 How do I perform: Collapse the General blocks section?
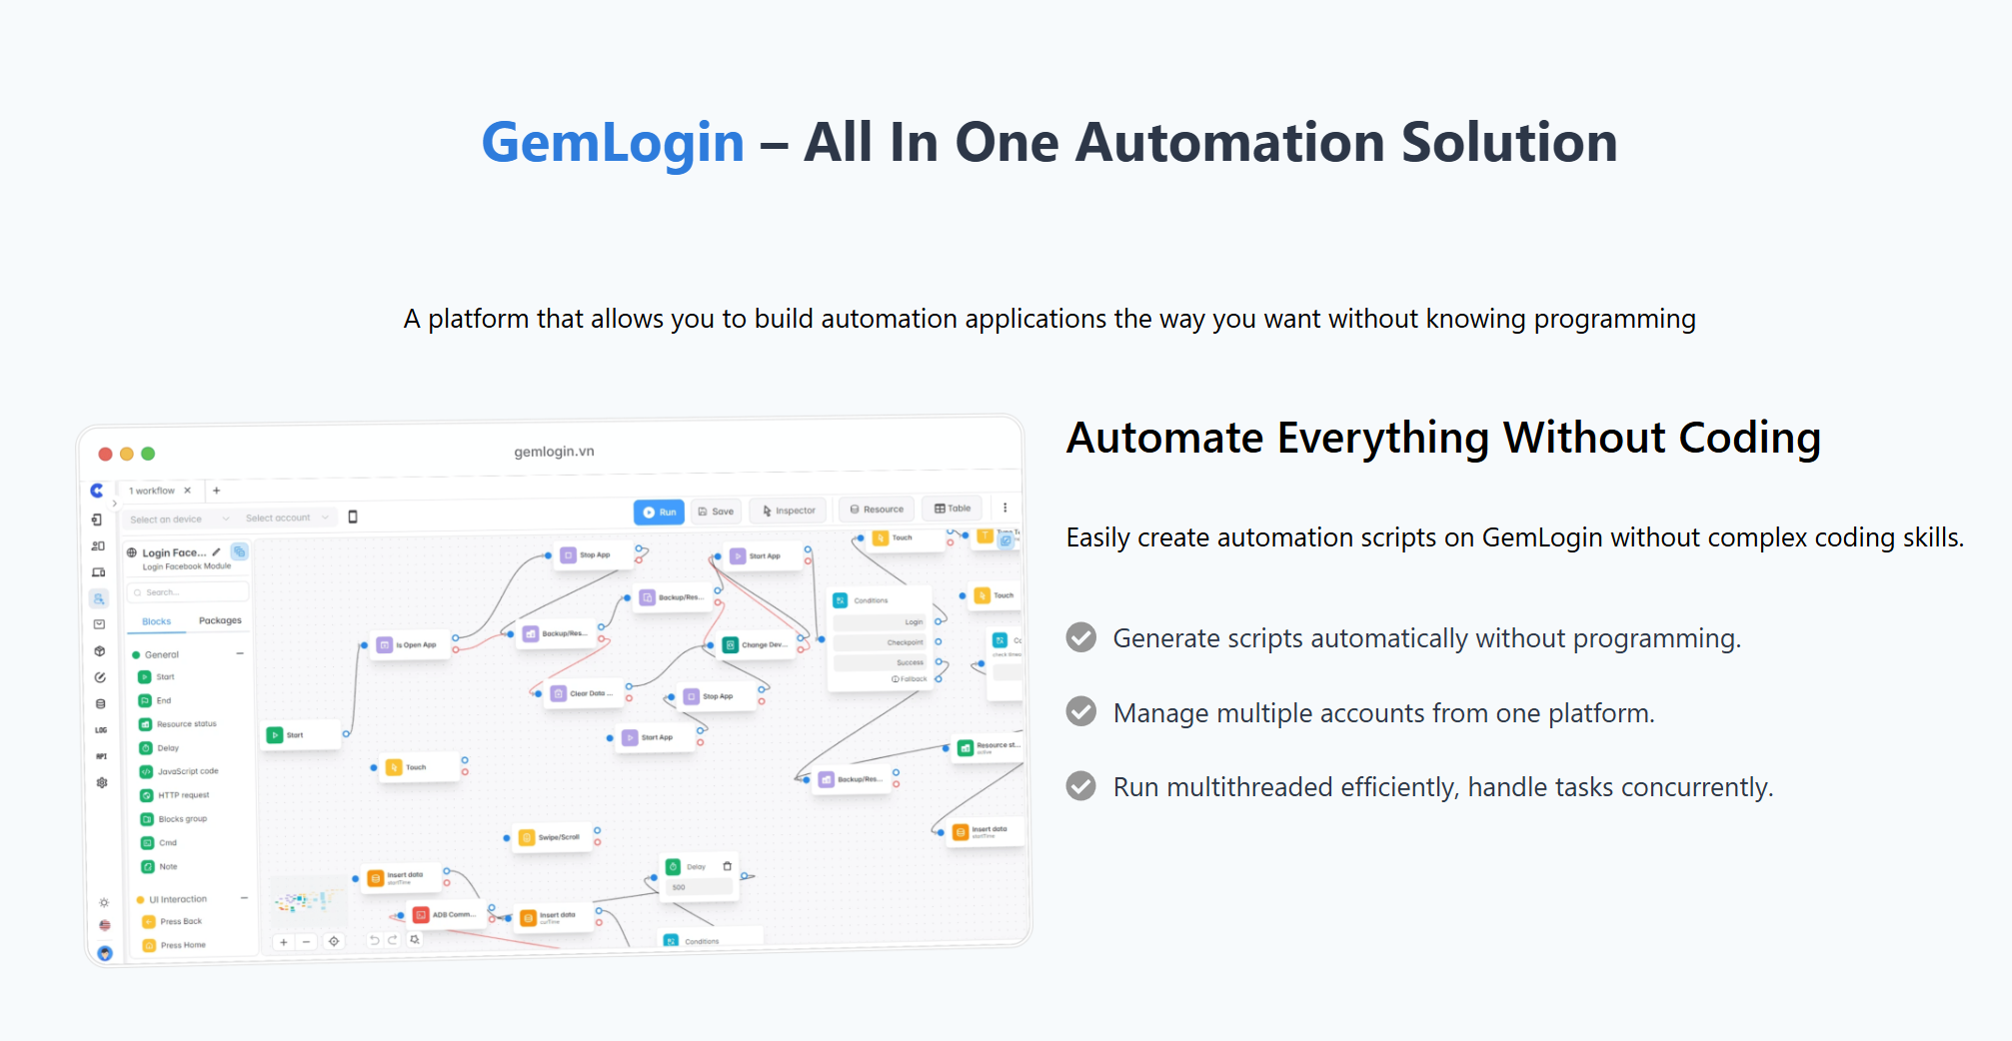pos(240,653)
